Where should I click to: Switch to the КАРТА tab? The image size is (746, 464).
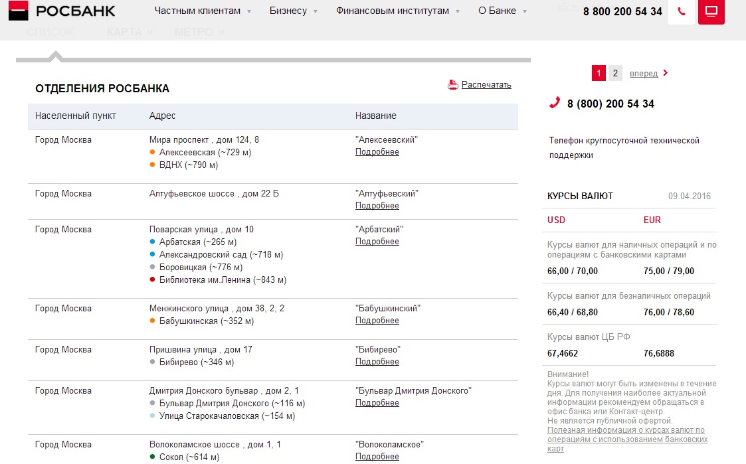[124, 32]
